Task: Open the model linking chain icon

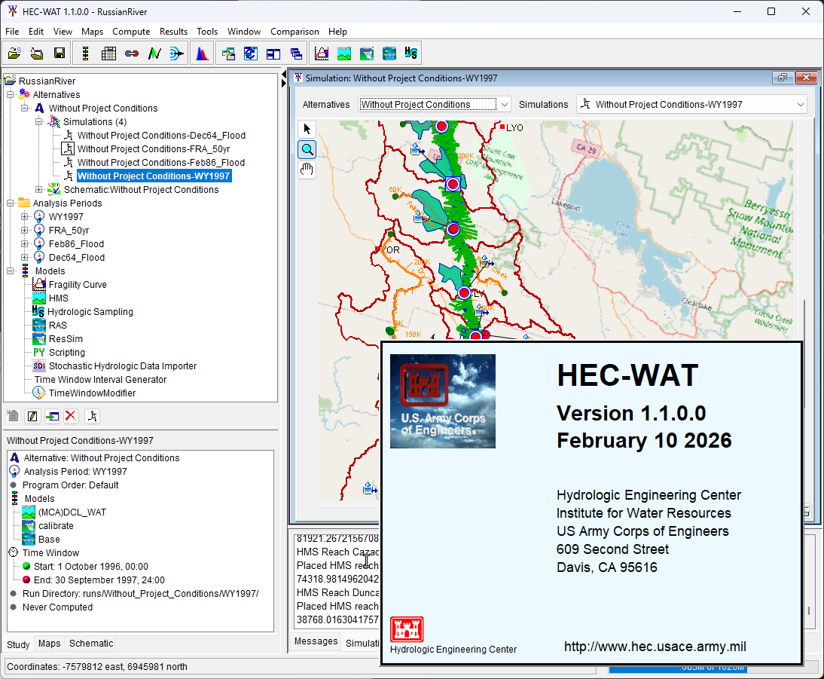Action: tap(131, 53)
